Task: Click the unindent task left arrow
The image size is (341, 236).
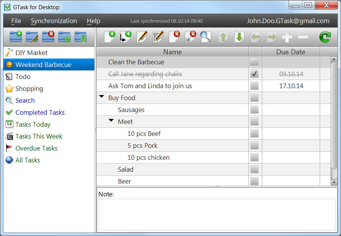Action: pos(255,37)
